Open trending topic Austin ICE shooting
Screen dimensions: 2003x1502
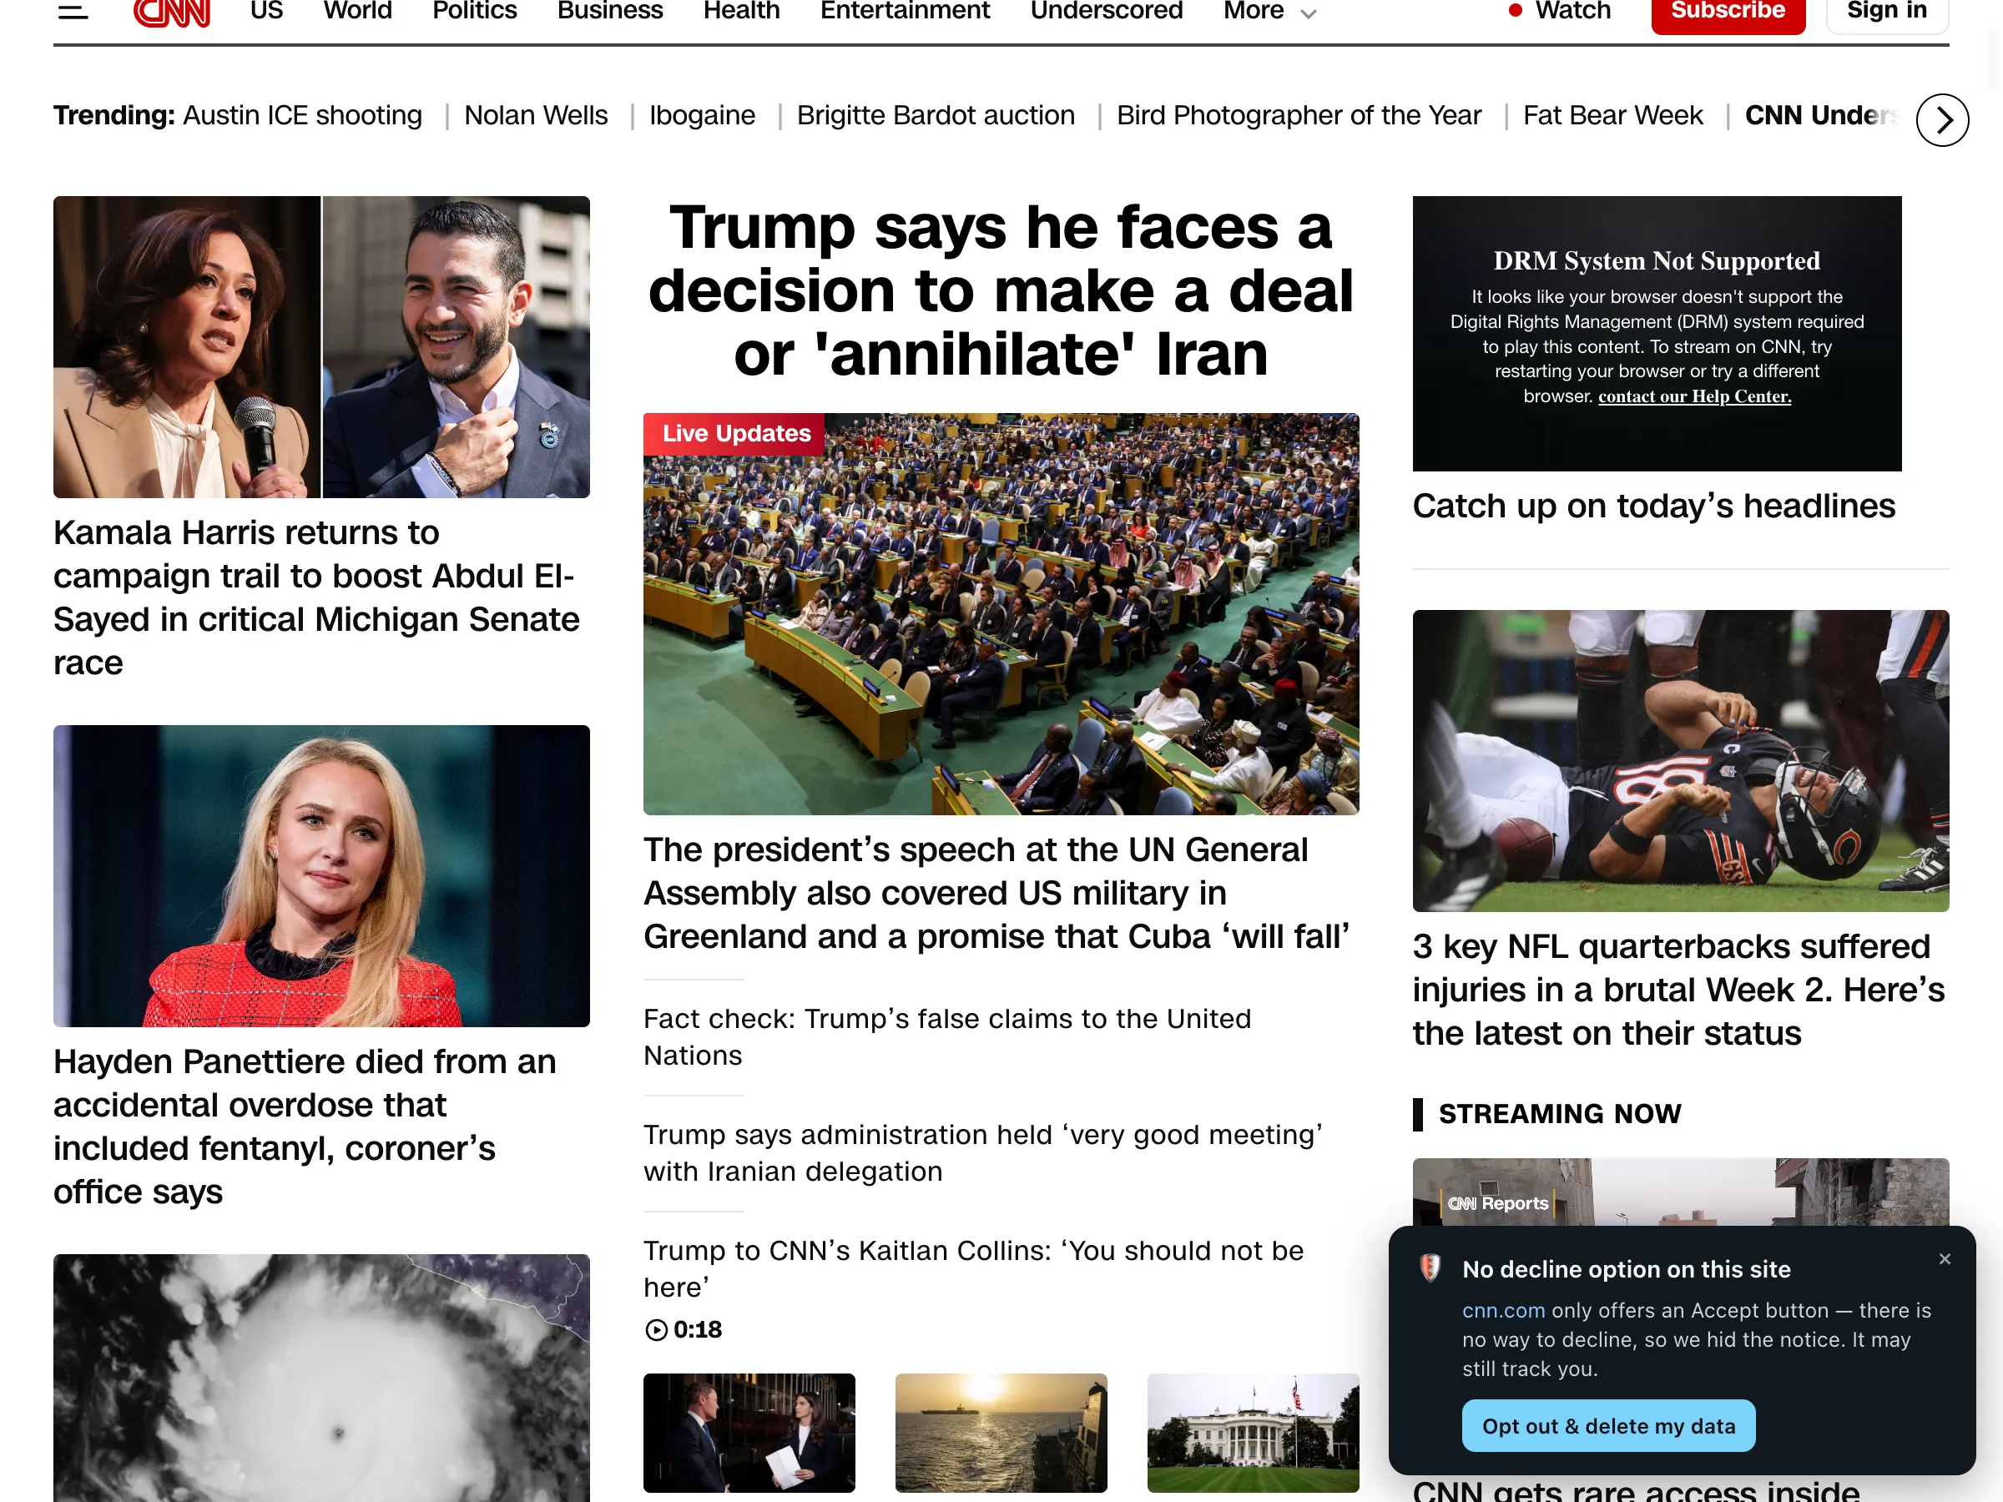click(x=302, y=116)
